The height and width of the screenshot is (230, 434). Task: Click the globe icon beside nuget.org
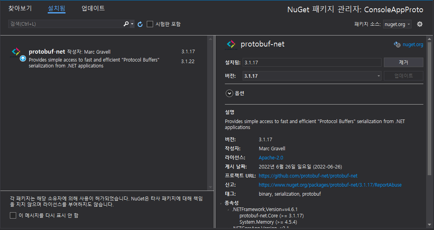pos(397,45)
